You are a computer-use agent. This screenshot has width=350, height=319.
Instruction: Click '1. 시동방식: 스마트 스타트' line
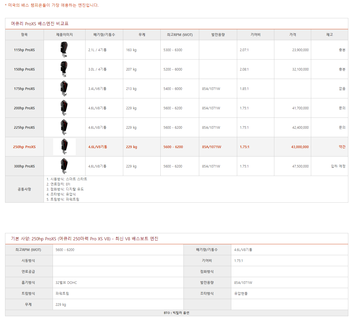(x=67, y=179)
